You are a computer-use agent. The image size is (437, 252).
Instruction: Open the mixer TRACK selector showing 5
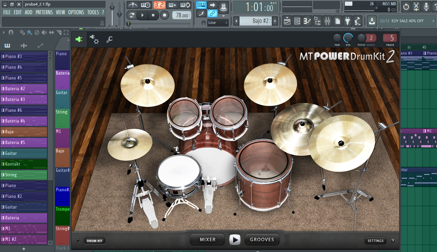(x=390, y=38)
